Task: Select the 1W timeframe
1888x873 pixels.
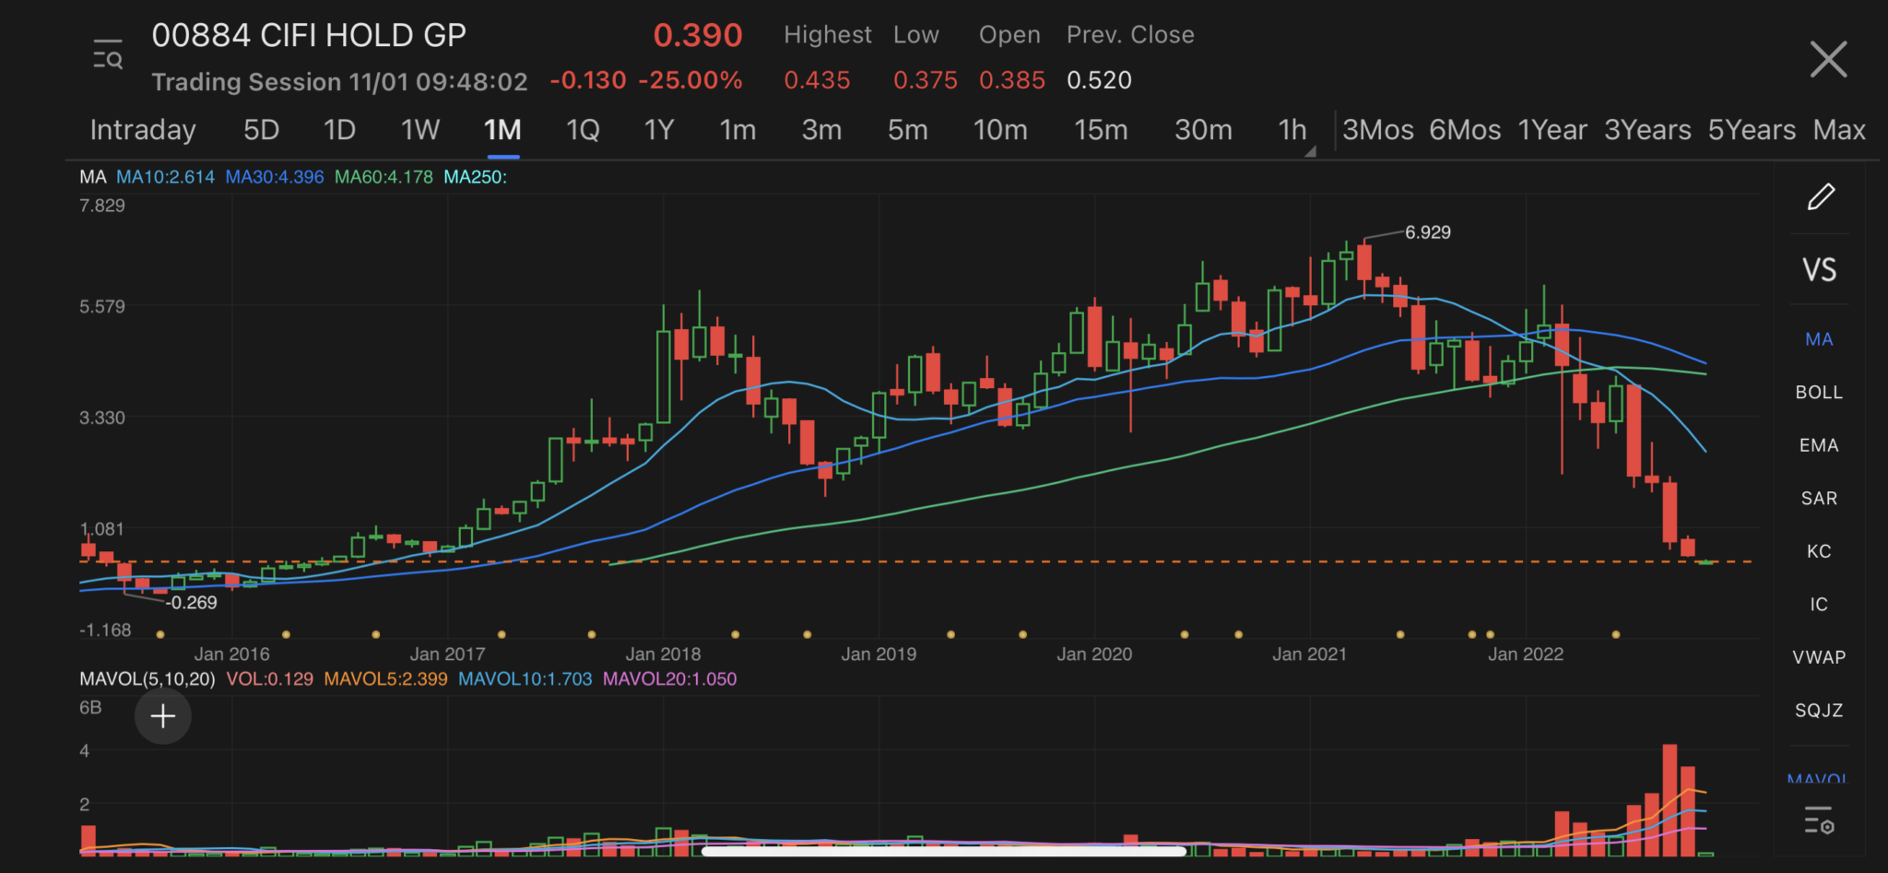Action: [x=420, y=130]
